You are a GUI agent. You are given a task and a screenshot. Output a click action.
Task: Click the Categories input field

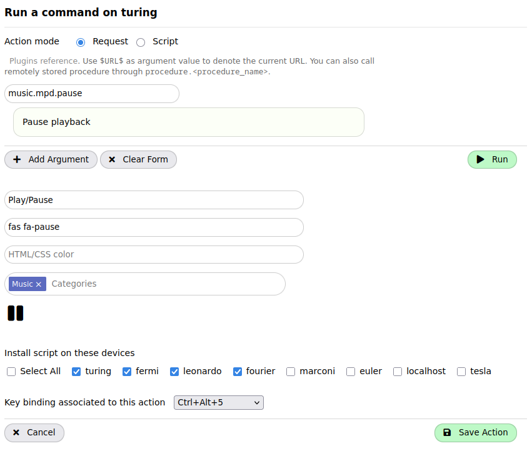pyautogui.click(x=163, y=284)
